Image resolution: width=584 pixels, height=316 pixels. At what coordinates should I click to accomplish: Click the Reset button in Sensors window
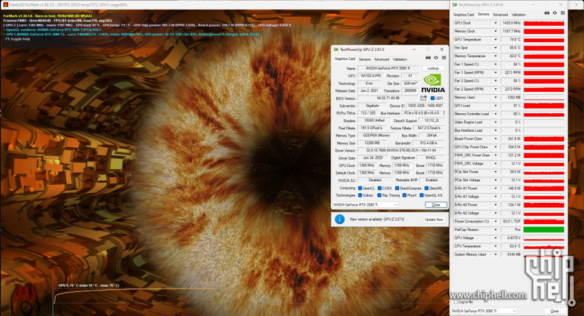pyautogui.click(x=557, y=302)
